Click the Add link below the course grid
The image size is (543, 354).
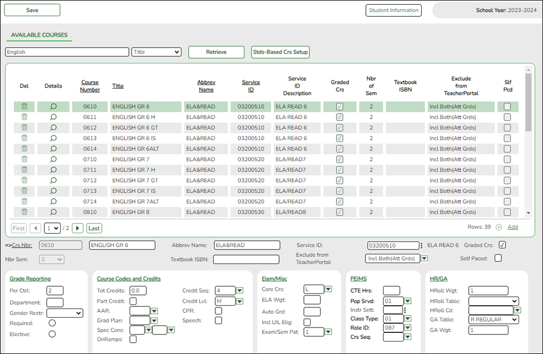[x=512, y=228]
